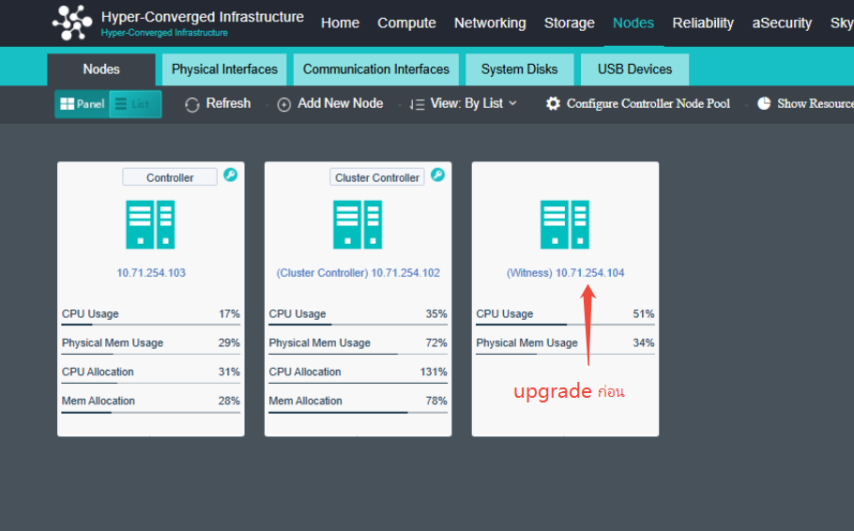Viewport: 854px width, 531px height.
Task: Select the Nodes top menu item
Action: point(633,23)
